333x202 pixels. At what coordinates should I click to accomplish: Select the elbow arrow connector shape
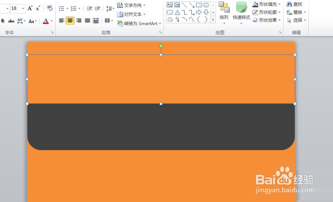click(x=192, y=12)
